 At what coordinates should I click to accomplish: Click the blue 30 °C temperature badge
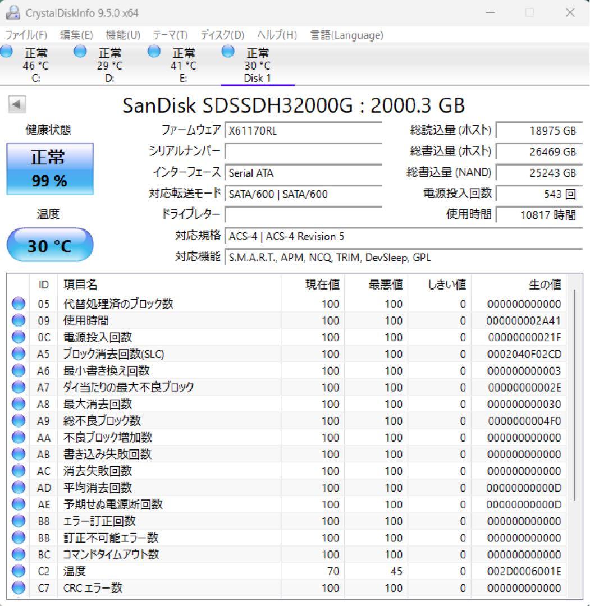[50, 244]
